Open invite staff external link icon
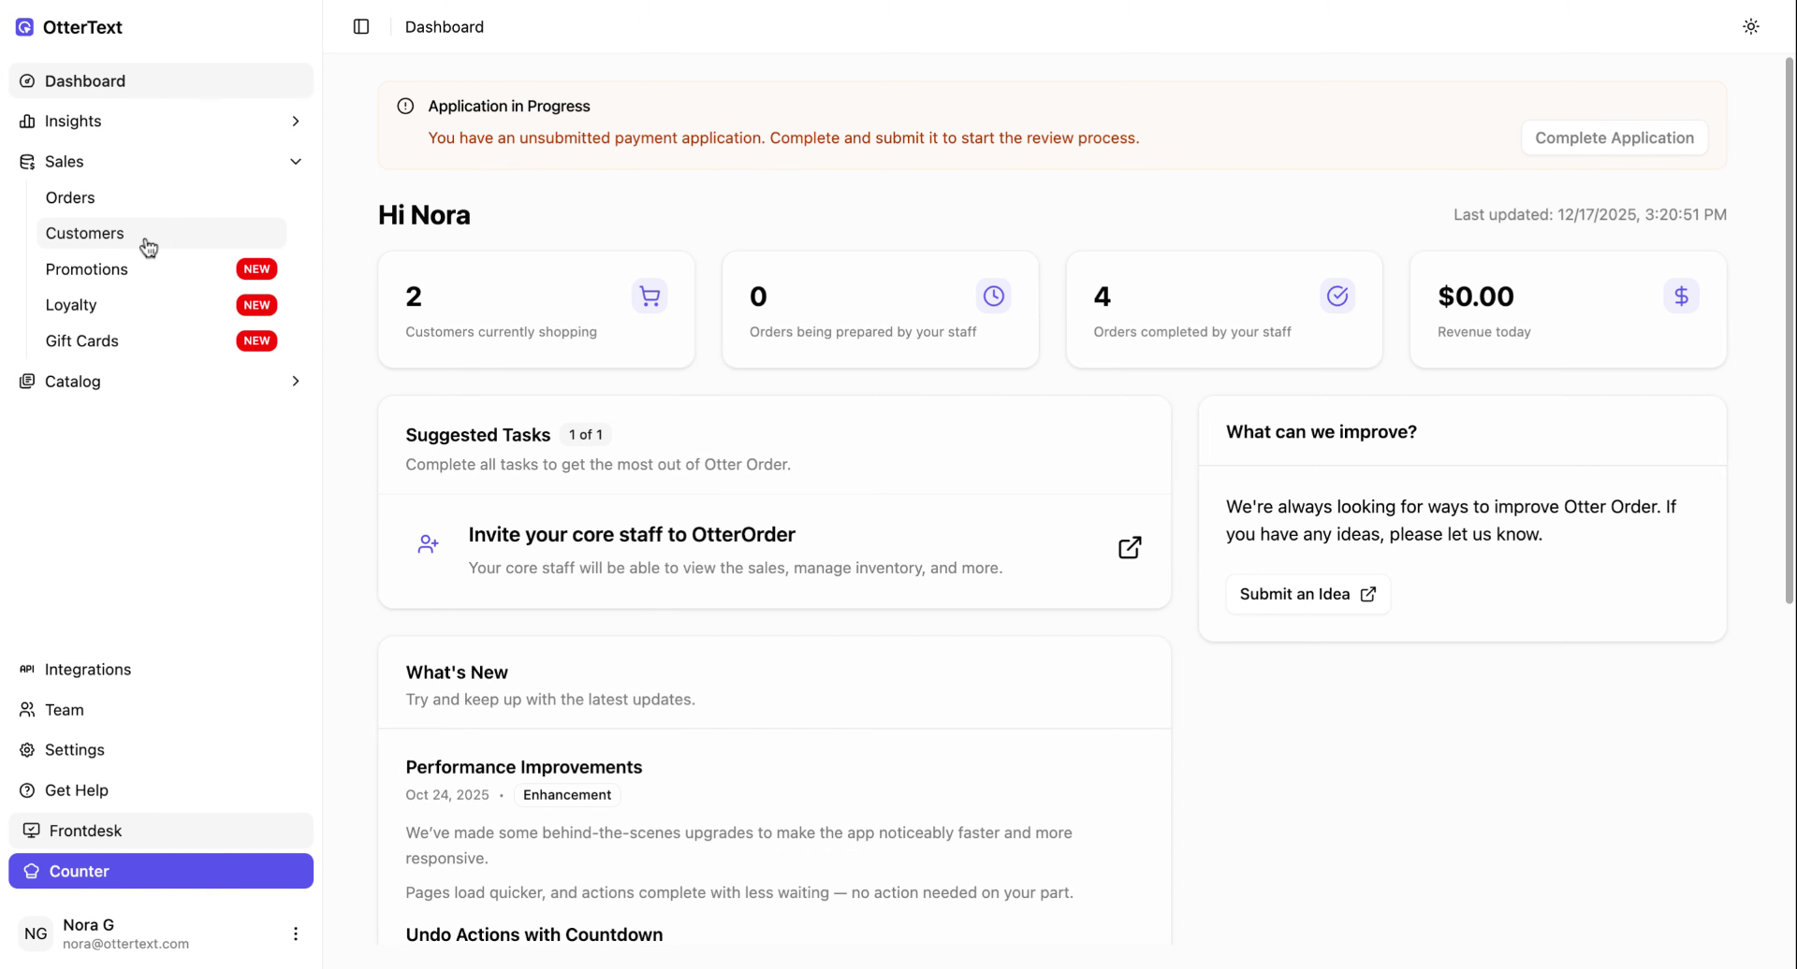The height and width of the screenshot is (969, 1797). [x=1130, y=548]
